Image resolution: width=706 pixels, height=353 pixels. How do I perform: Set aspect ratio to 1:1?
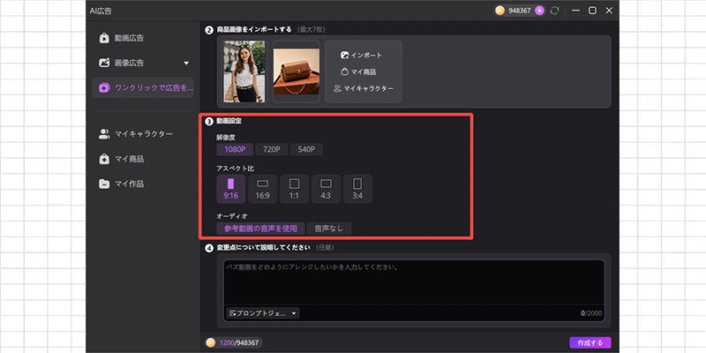click(294, 189)
